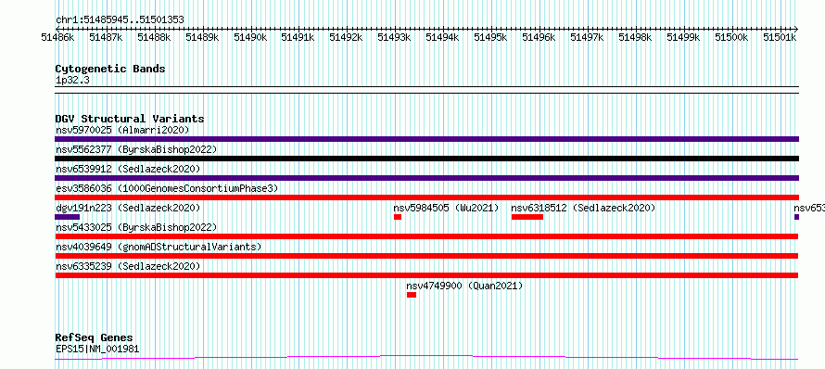Click the 51487k ruler tick label
825x369 pixels.
[x=106, y=37]
